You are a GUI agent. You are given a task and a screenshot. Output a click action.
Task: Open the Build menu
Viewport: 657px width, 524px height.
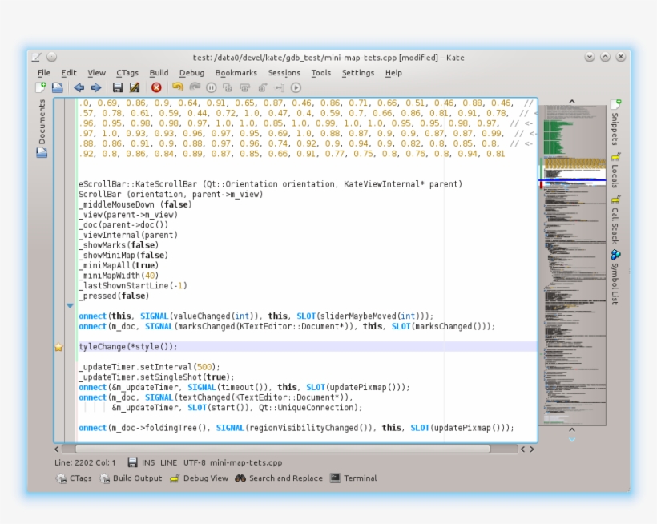click(159, 73)
